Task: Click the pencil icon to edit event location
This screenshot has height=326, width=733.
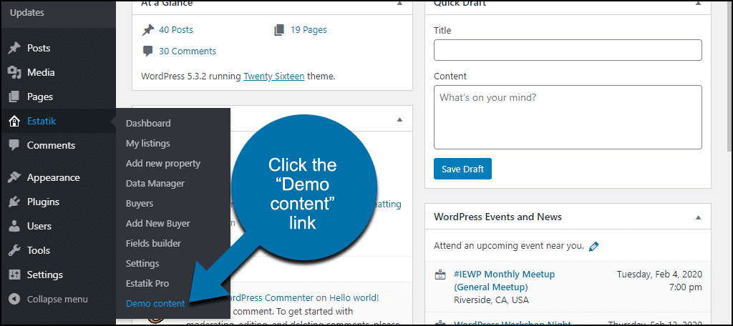Action: (593, 246)
